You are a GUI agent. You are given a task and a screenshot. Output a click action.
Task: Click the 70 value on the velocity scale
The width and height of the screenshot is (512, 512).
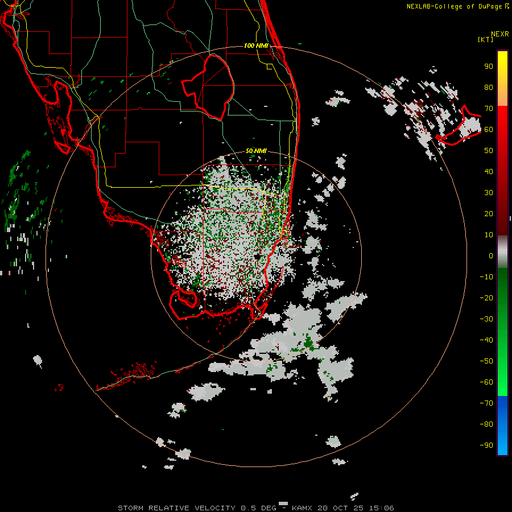click(489, 109)
